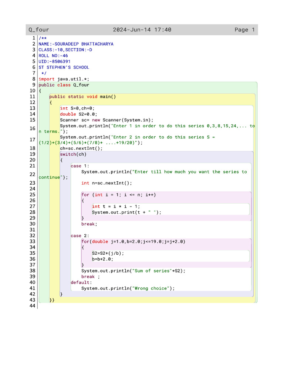
Task: Click the "for (int i = 1; i <= n; i++)" line
Action: 119,195
